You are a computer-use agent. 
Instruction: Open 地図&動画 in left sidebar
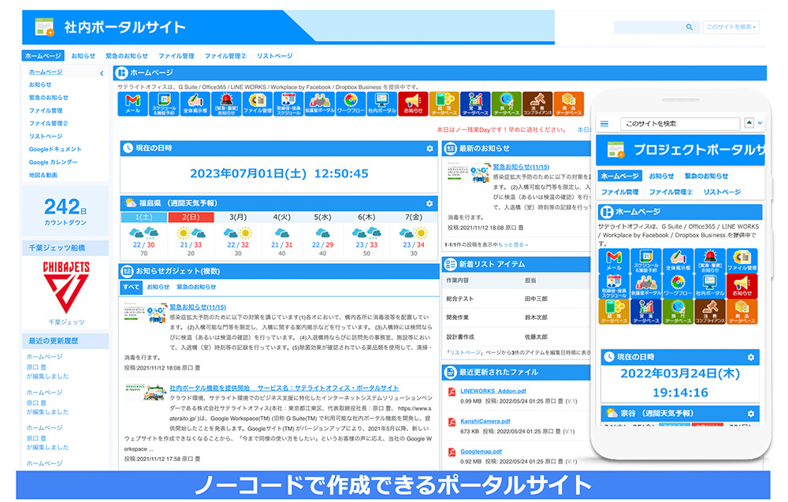[43, 176]
